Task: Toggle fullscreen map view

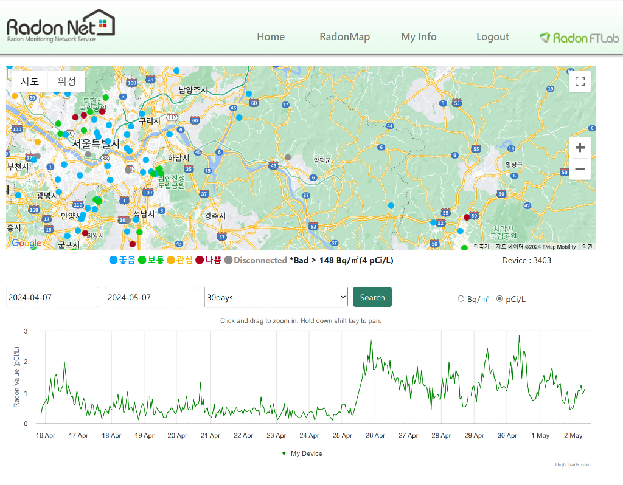Action: (579, 81)
